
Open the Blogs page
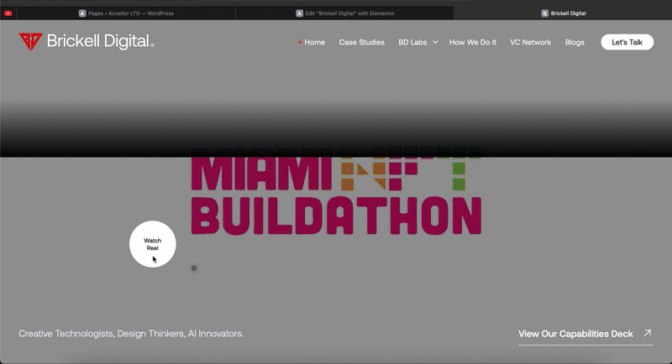coord(575,42)
